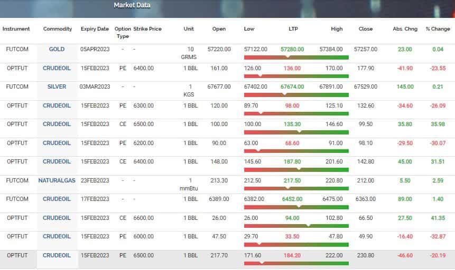Image resolution: width=455 pixels, height=270 pixels.
Task: Select SILVER LTP value 67674.00
Action: coord(292,86)
